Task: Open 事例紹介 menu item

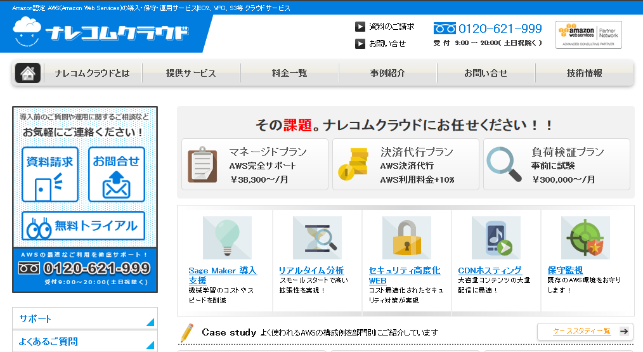Action: coord(387,73)
